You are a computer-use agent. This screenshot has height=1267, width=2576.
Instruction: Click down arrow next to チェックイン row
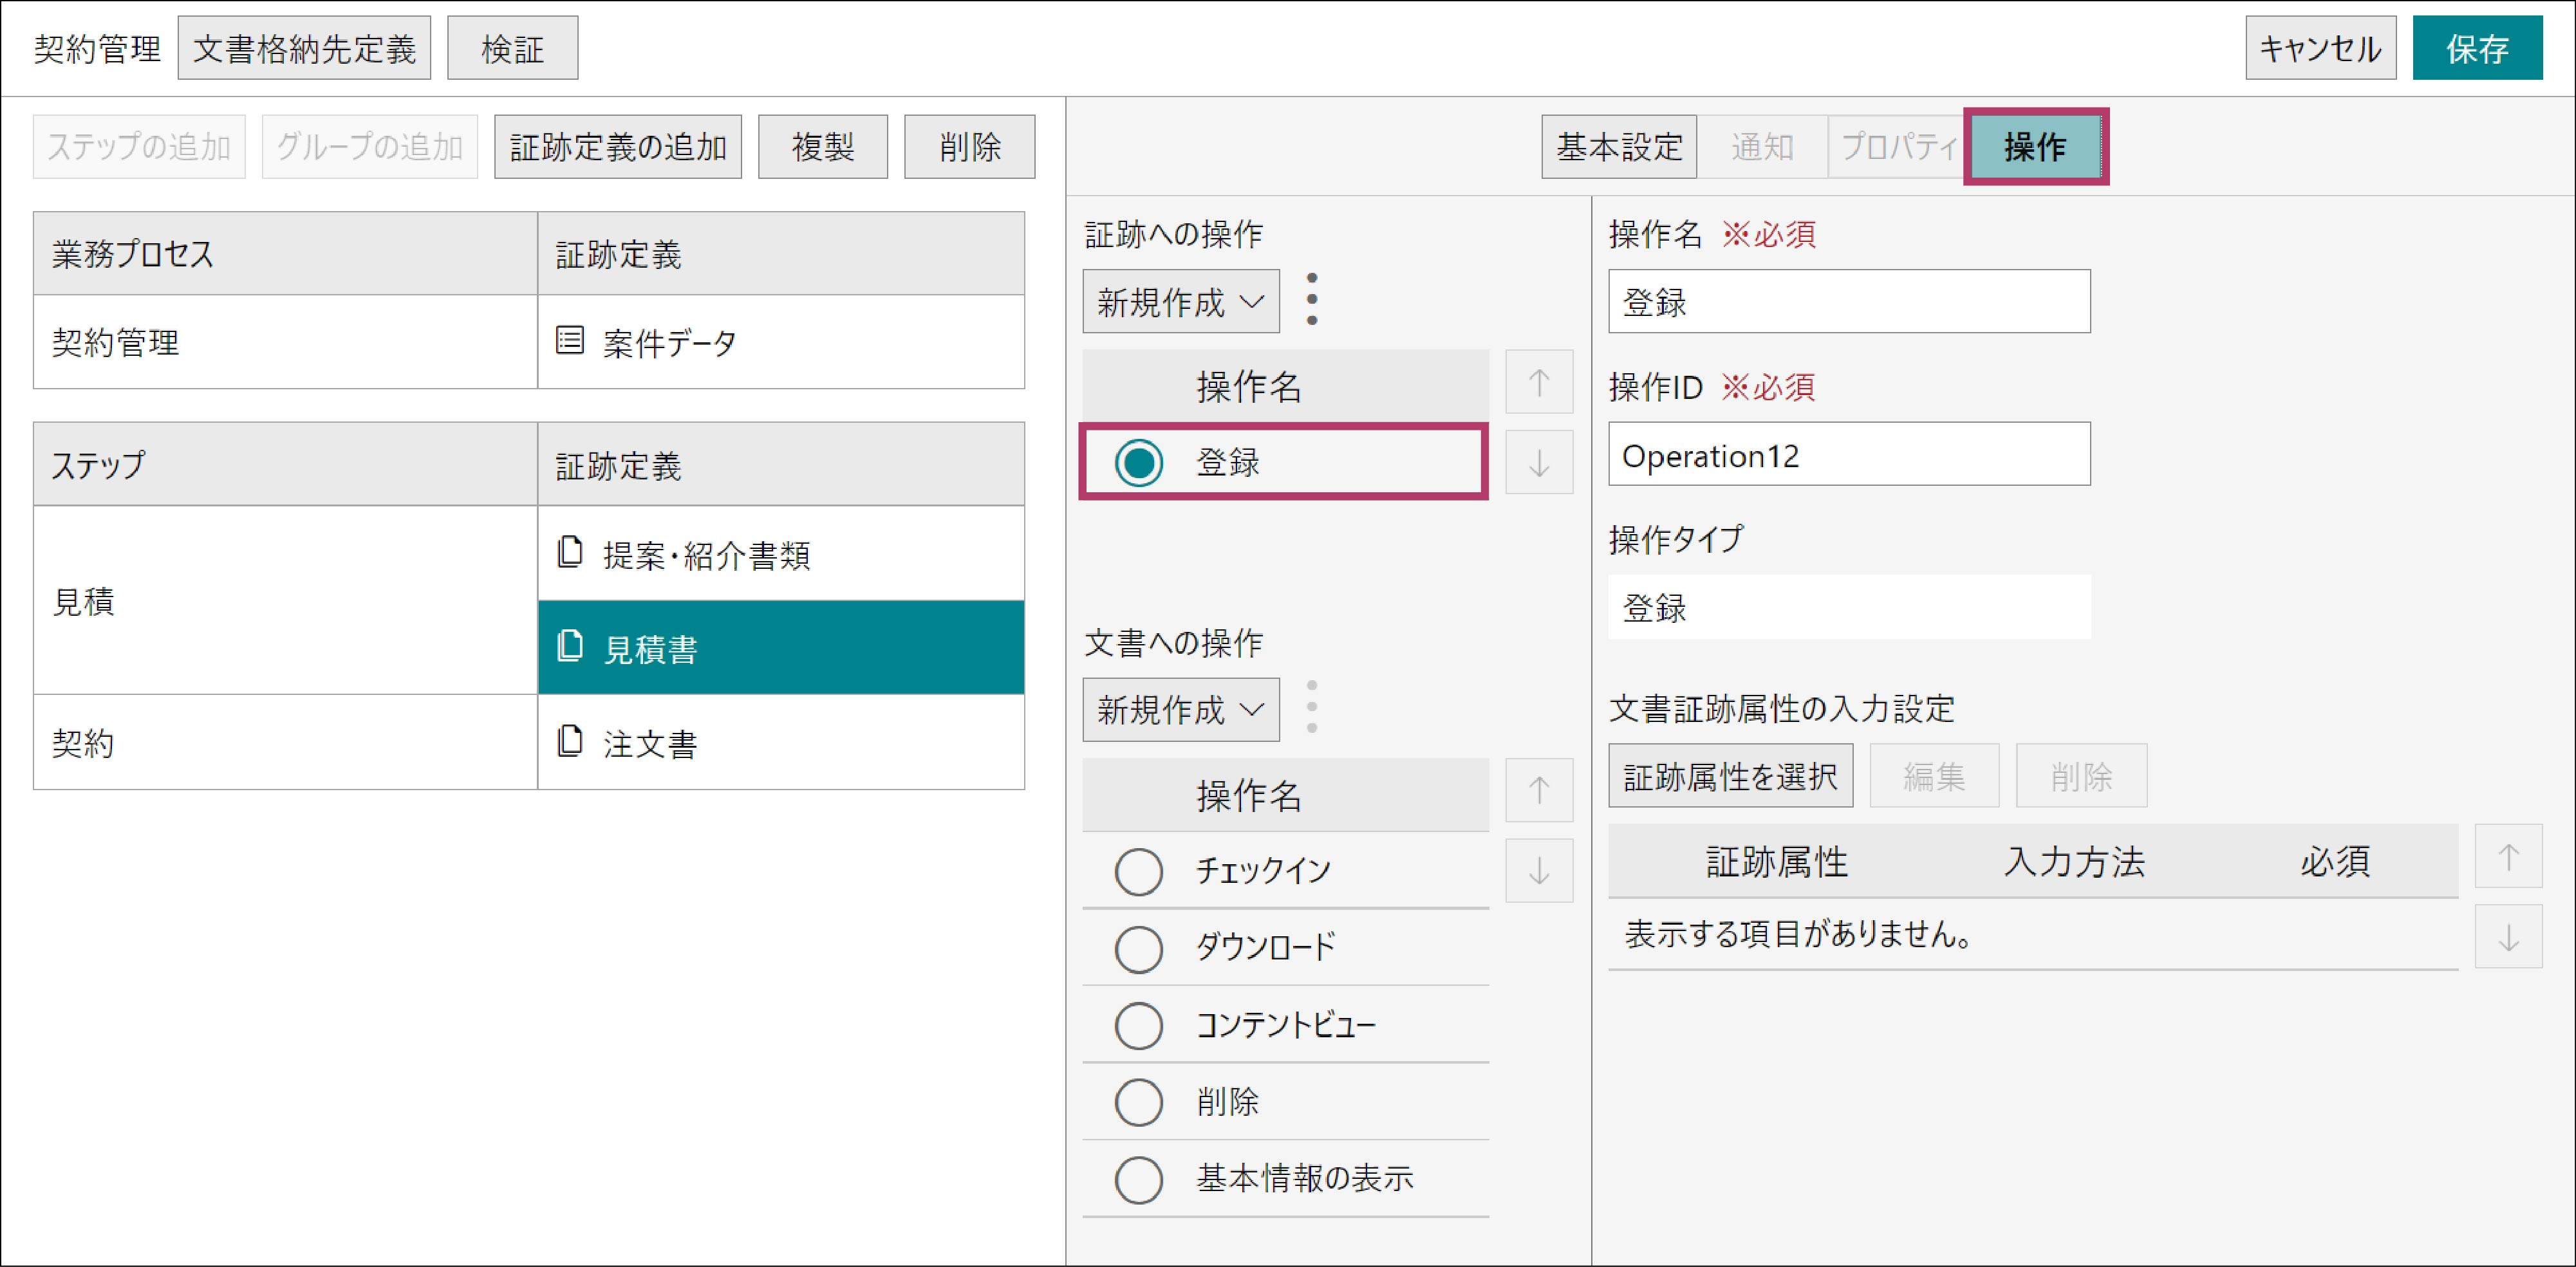tap(1538, 870)
